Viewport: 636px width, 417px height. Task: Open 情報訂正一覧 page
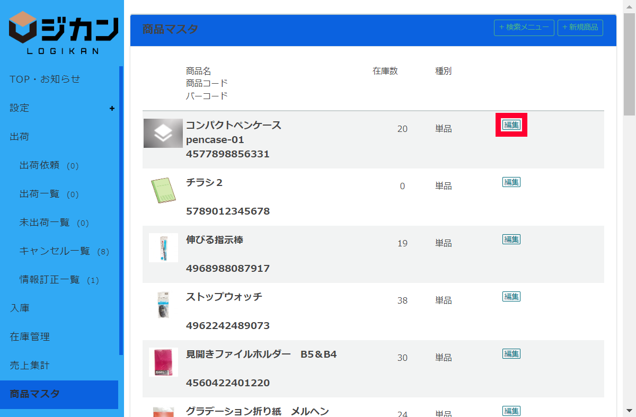49,280
